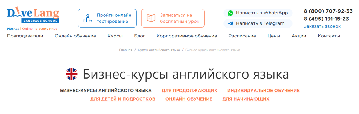Click the Заказать звонок link
This screenshot has height=114, width=359.
point(322,26)
